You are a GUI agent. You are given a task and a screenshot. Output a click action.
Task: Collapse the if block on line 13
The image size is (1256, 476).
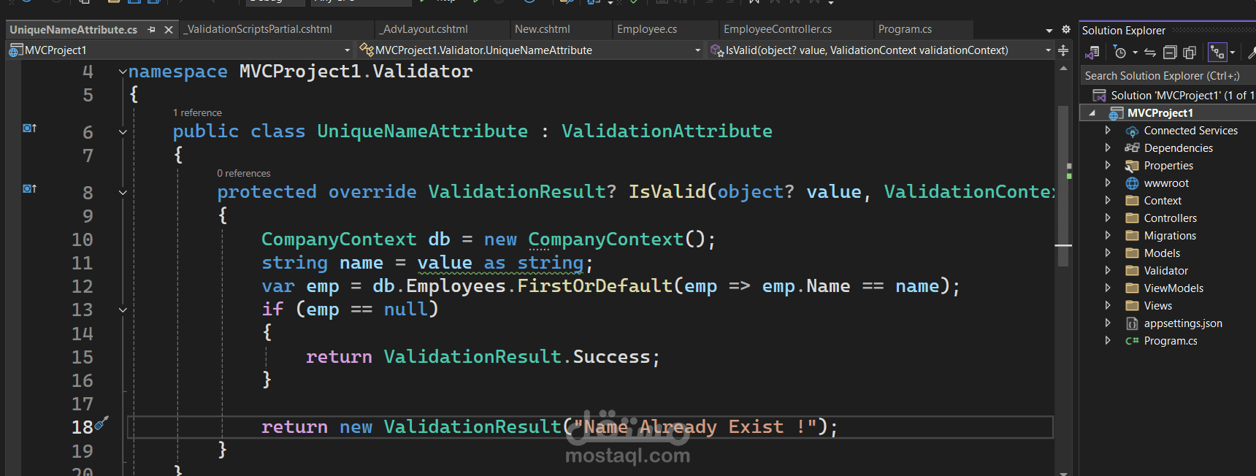[123, 310]
